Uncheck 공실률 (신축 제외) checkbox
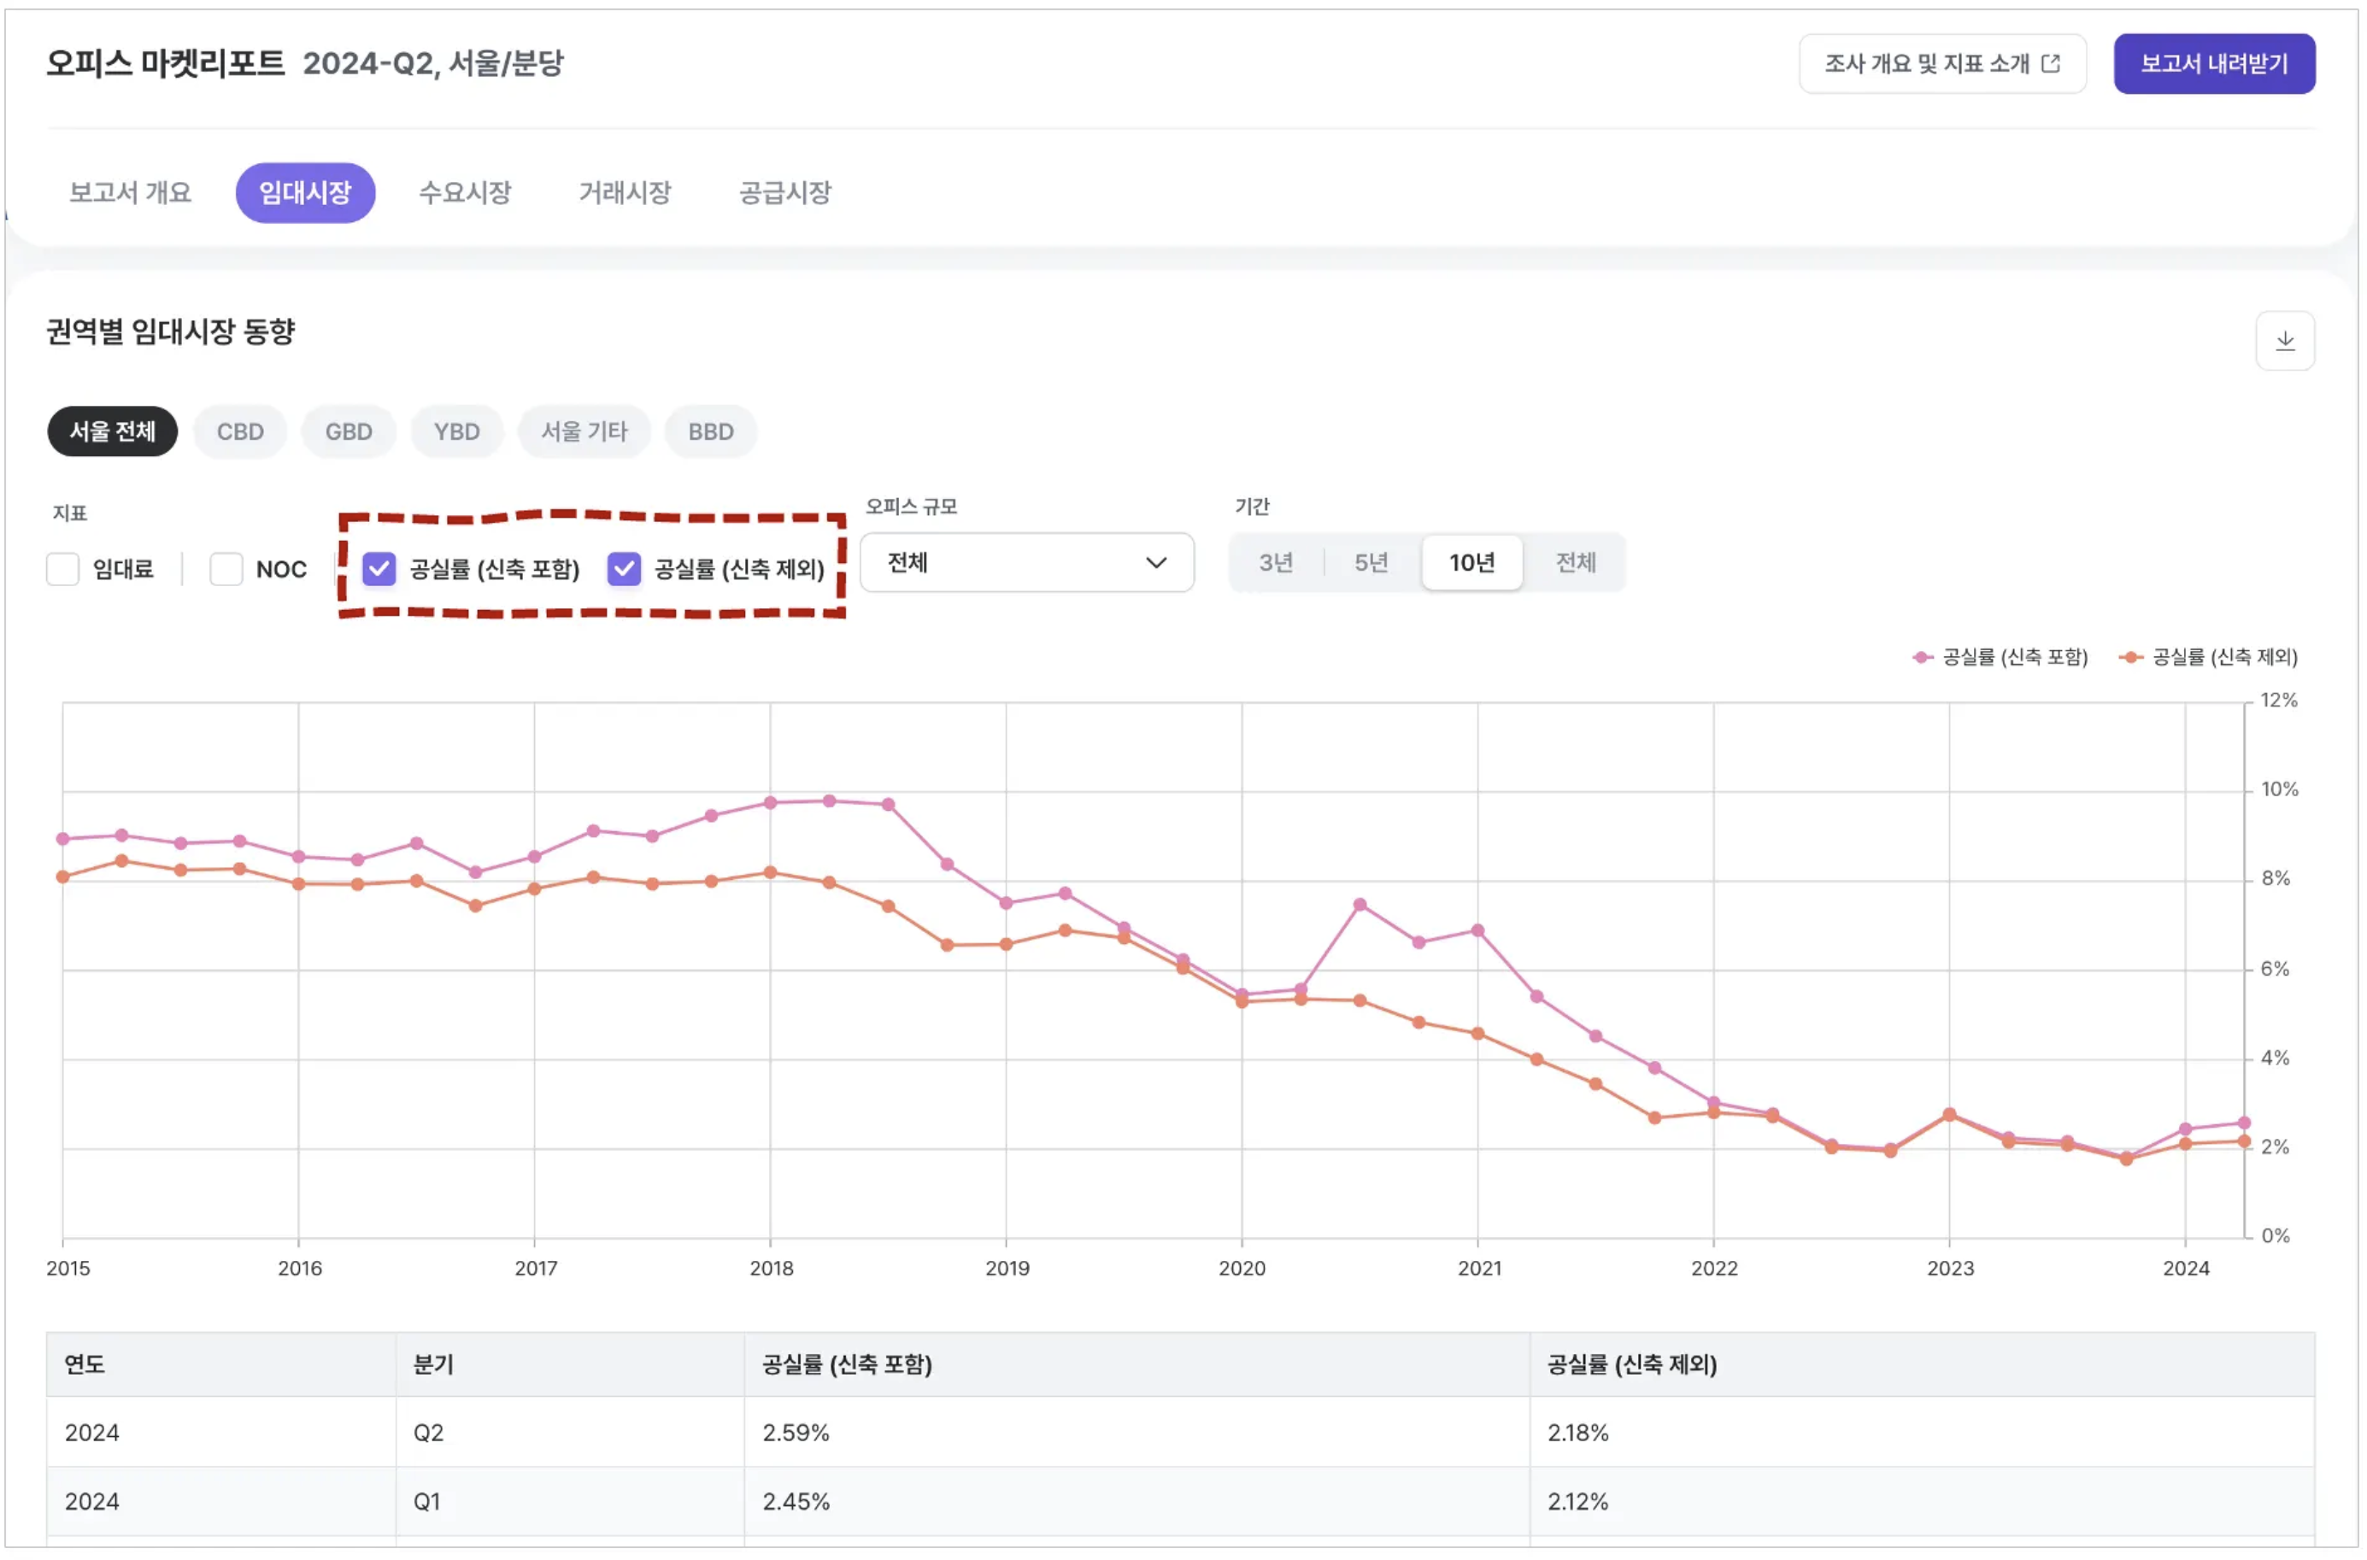The width and height of the screenshot is (2367, 1560). click(x=624, y=569)
